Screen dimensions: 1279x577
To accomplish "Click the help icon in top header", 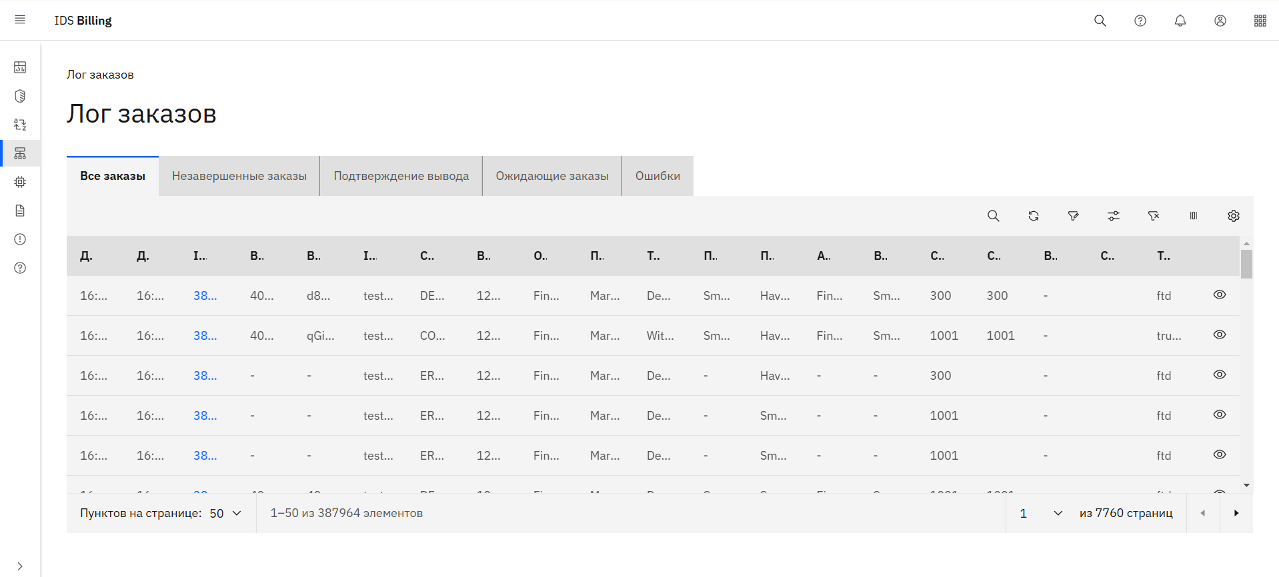I will point(1140,21).
